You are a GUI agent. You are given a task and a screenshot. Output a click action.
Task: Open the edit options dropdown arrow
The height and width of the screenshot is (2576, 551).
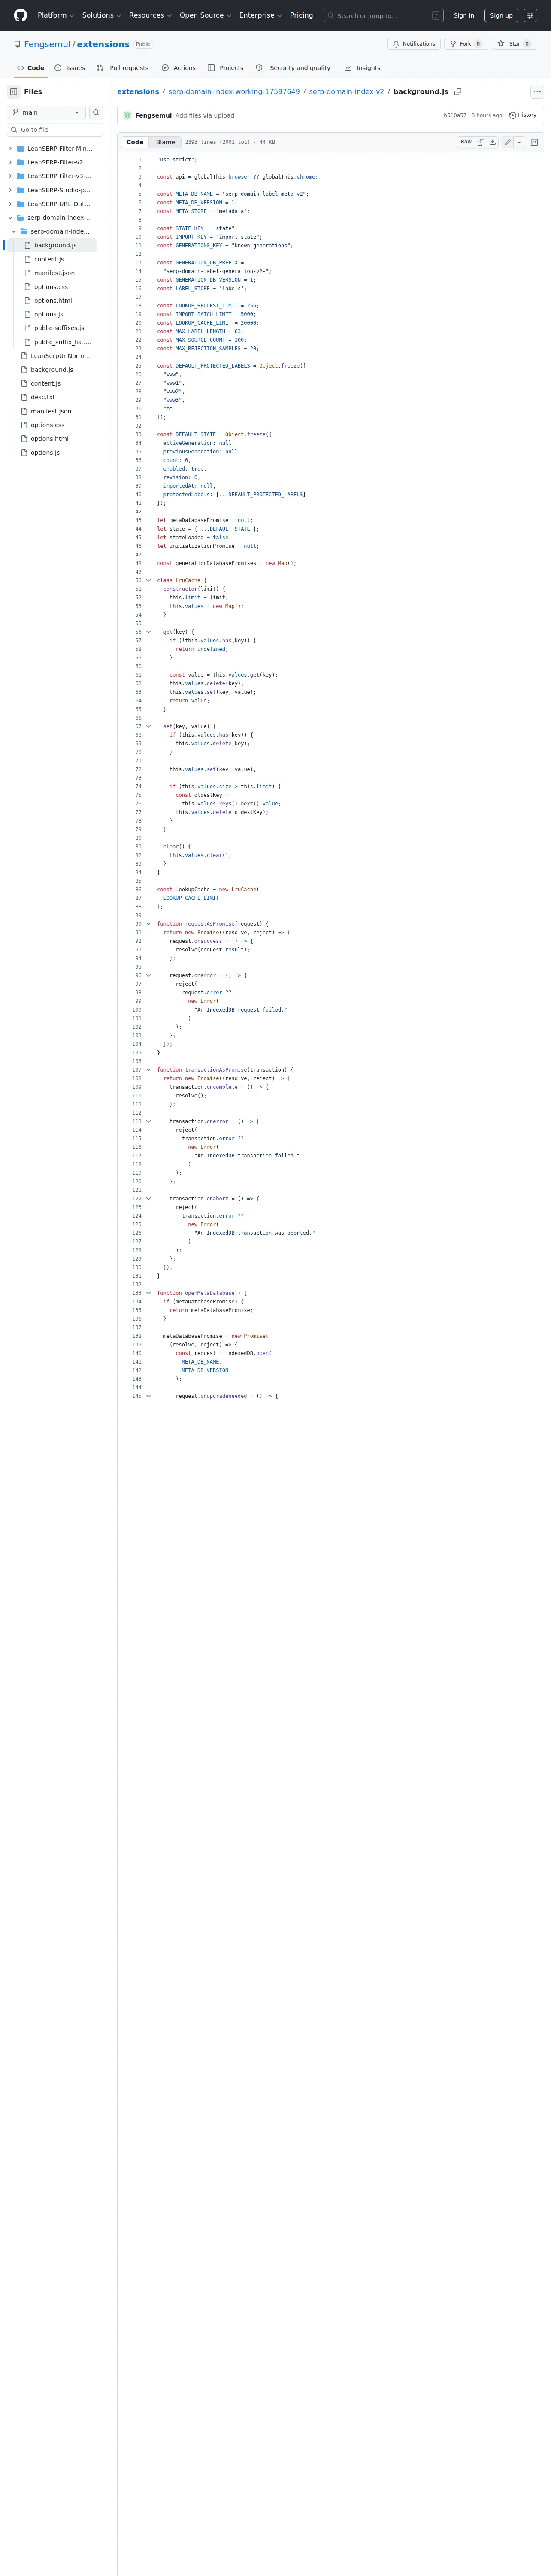tap(519, 142)
